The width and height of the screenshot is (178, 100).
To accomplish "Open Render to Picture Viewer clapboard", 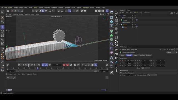I will (x=99, y=11).
